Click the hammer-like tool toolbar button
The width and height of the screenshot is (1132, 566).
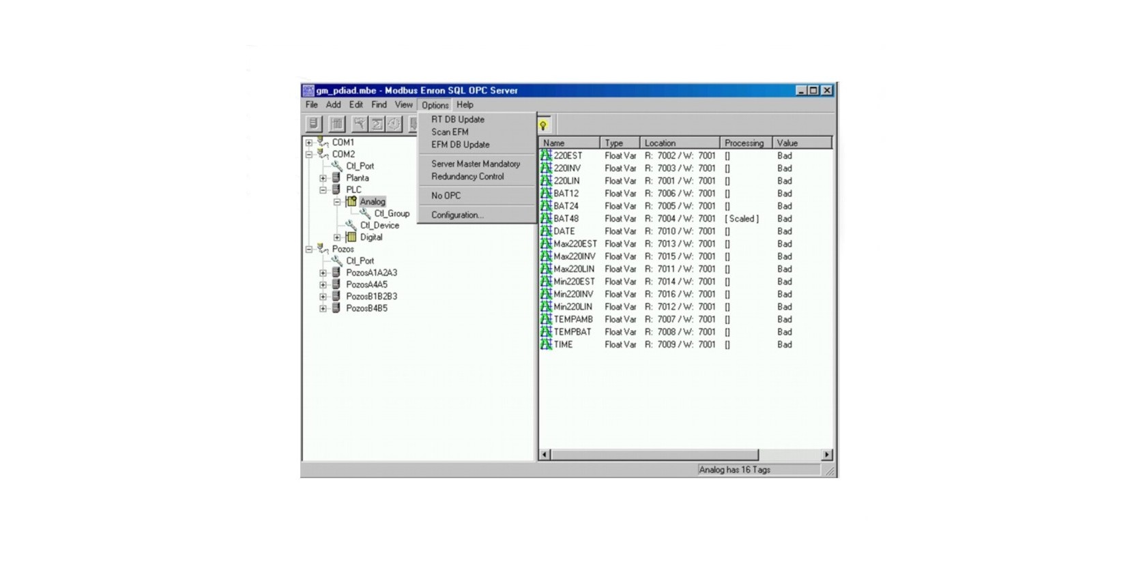coord(360,124)
